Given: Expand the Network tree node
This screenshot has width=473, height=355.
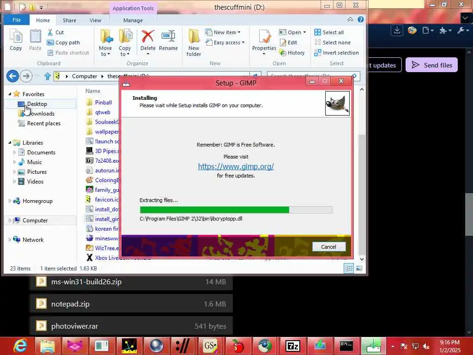Looking at the screenshot, I should tap(10, 240).
